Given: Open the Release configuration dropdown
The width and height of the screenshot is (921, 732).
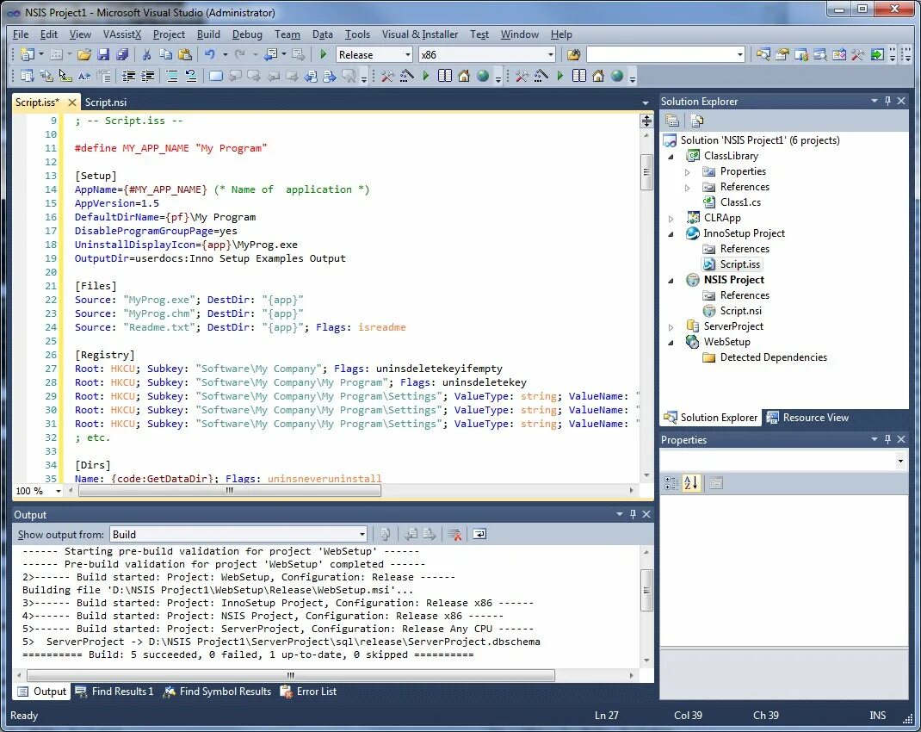Looking at the screenshot, I should 408,54.
